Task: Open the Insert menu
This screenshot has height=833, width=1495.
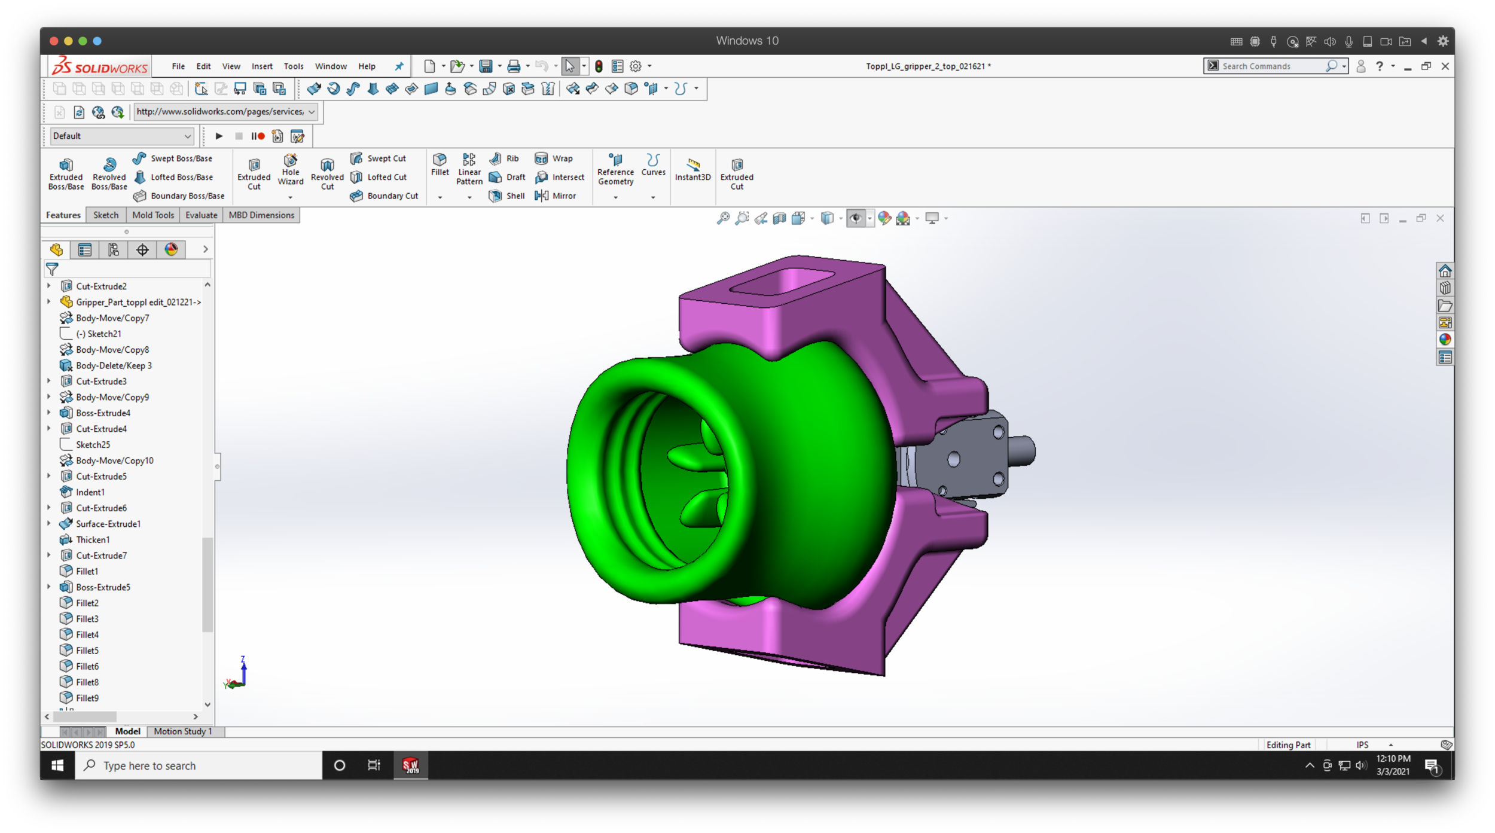Action: coord(262,66)
